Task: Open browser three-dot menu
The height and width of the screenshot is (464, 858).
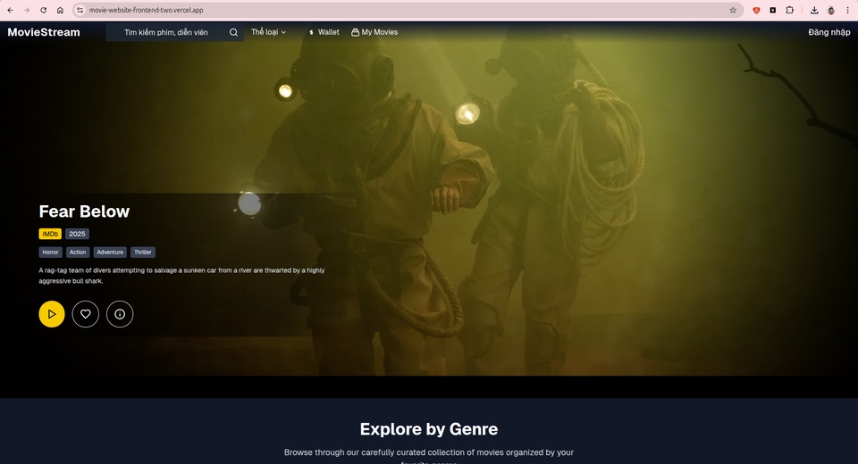Action: coord(847,10)
